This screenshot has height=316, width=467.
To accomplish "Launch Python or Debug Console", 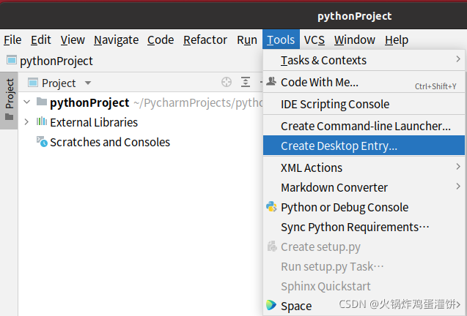I will (x=364, y=207).
